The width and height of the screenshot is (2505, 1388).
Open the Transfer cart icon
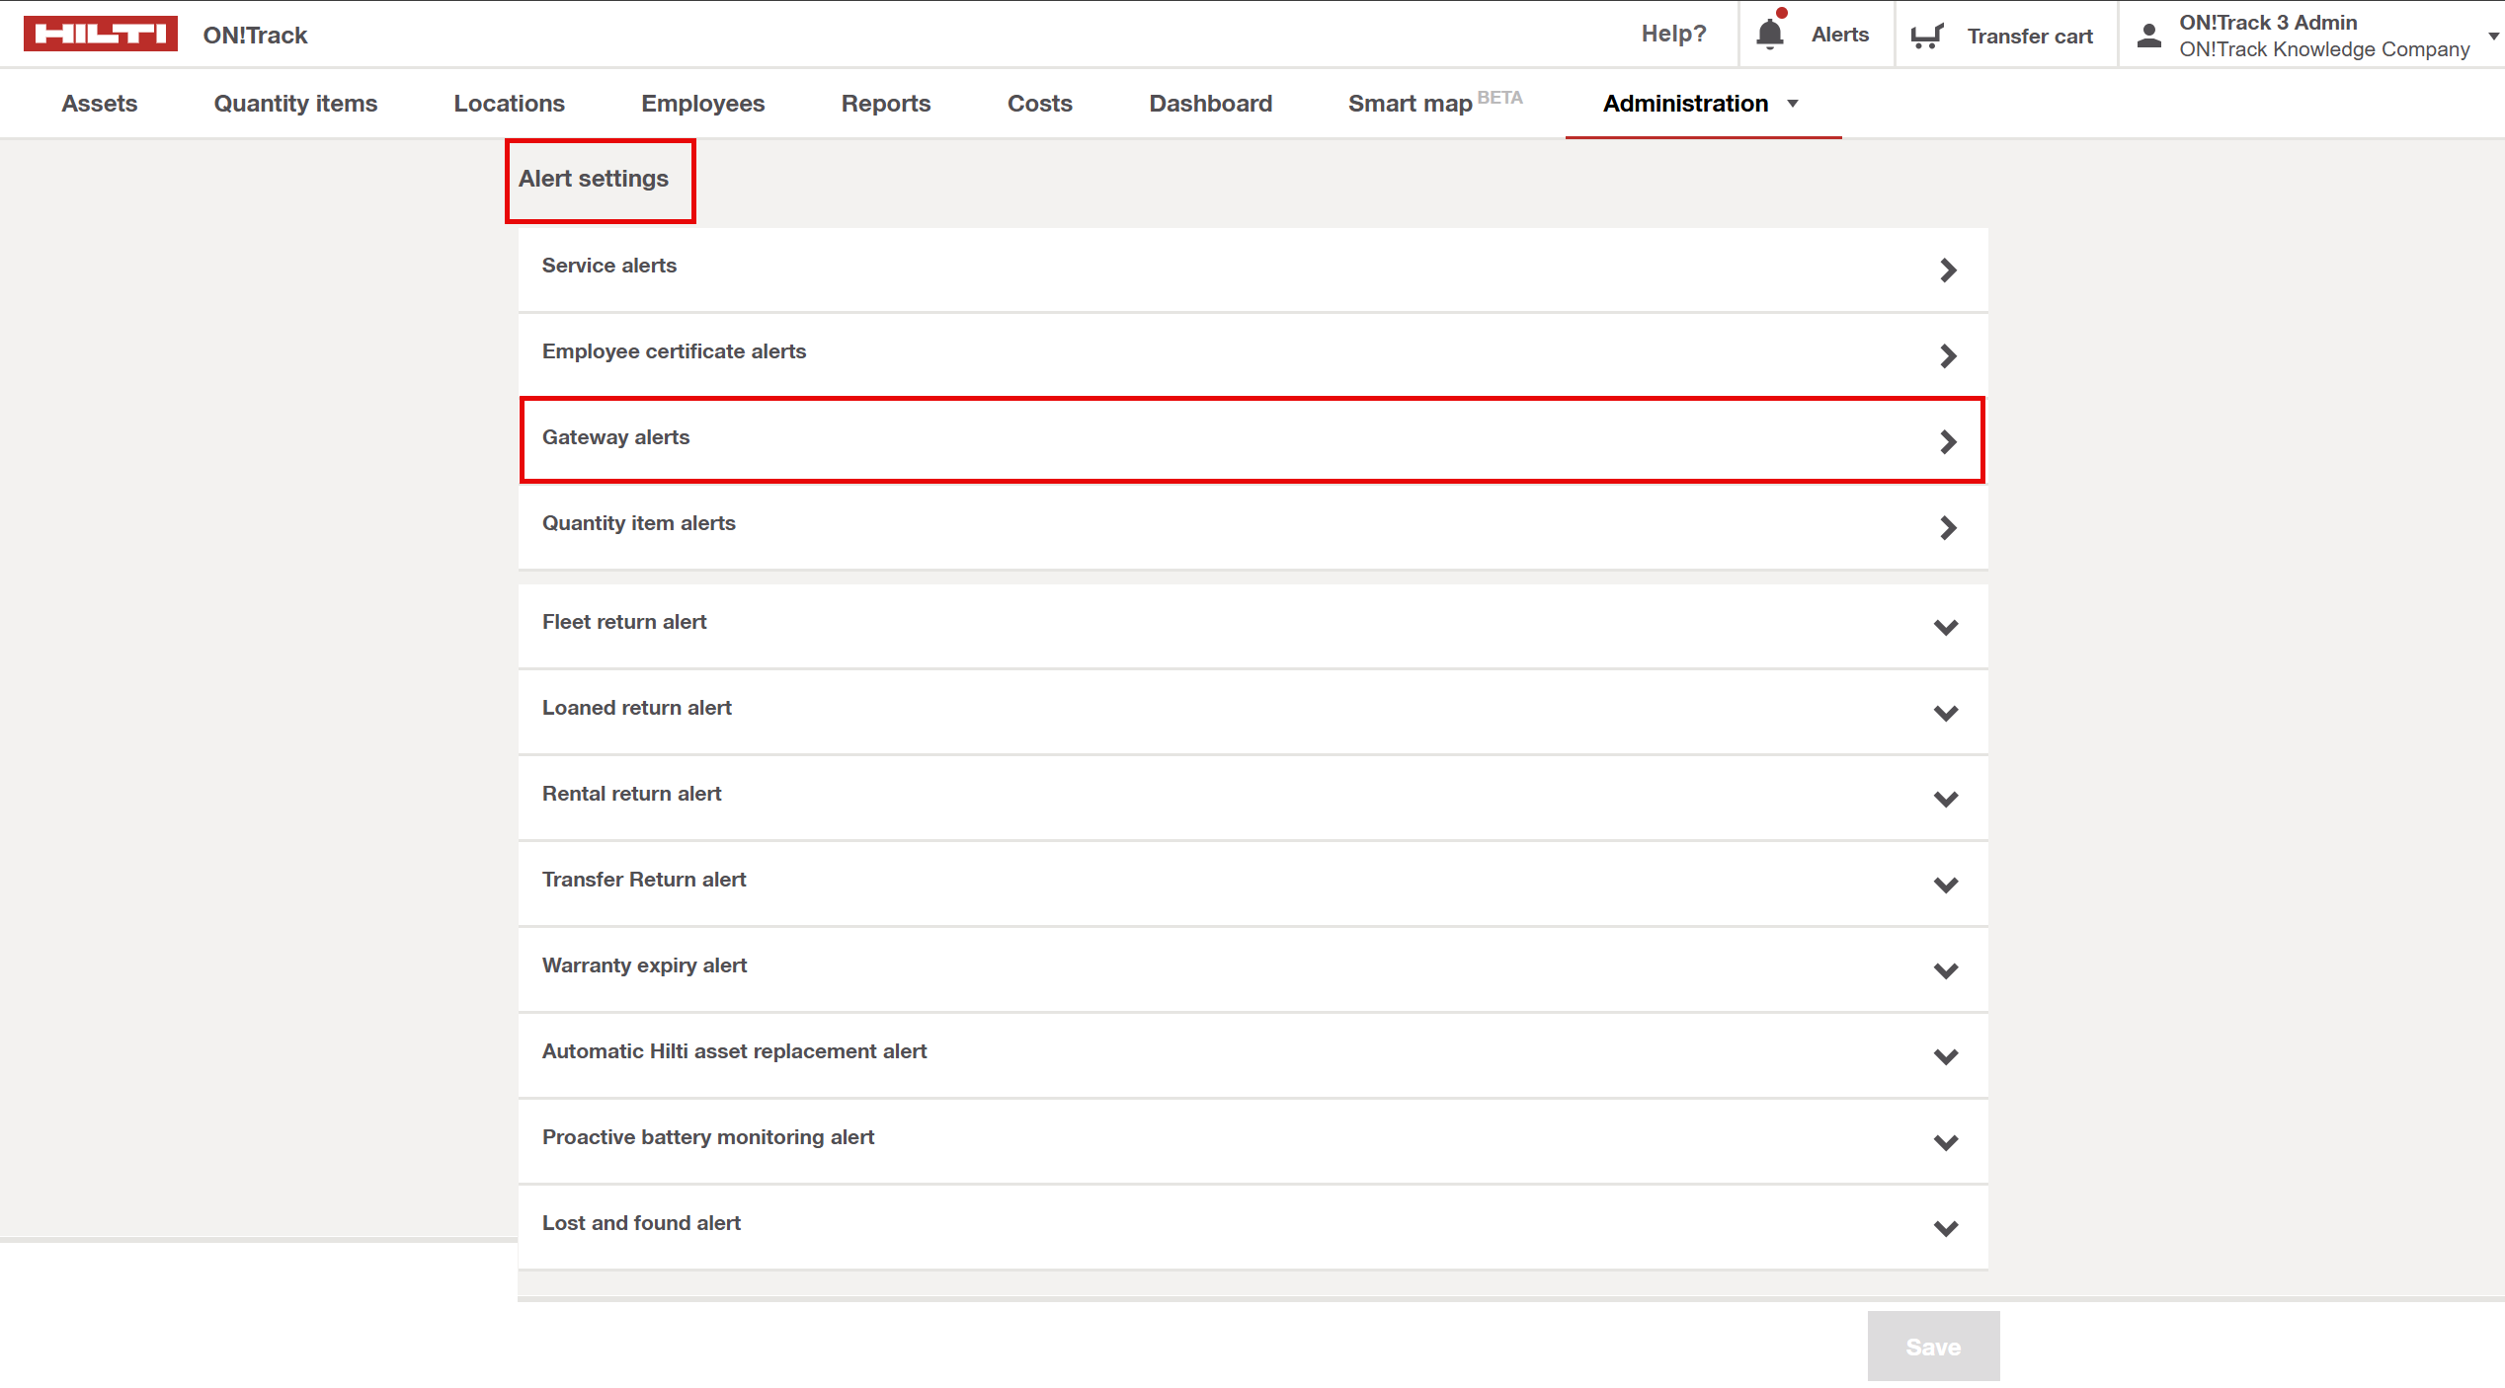pyautogui.click(x=1926, y=36)
